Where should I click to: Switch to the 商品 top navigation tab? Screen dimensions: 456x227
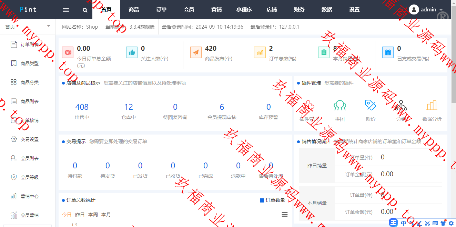point(134,10)
